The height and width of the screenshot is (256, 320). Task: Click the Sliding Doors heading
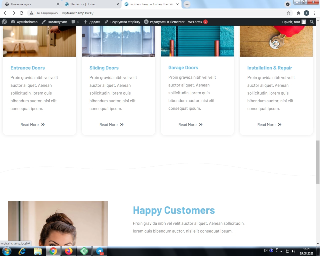point(104,68)
